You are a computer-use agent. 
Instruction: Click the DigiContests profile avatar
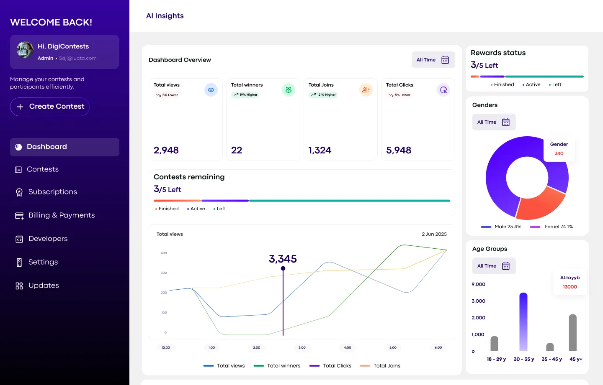tap(25, 50)
